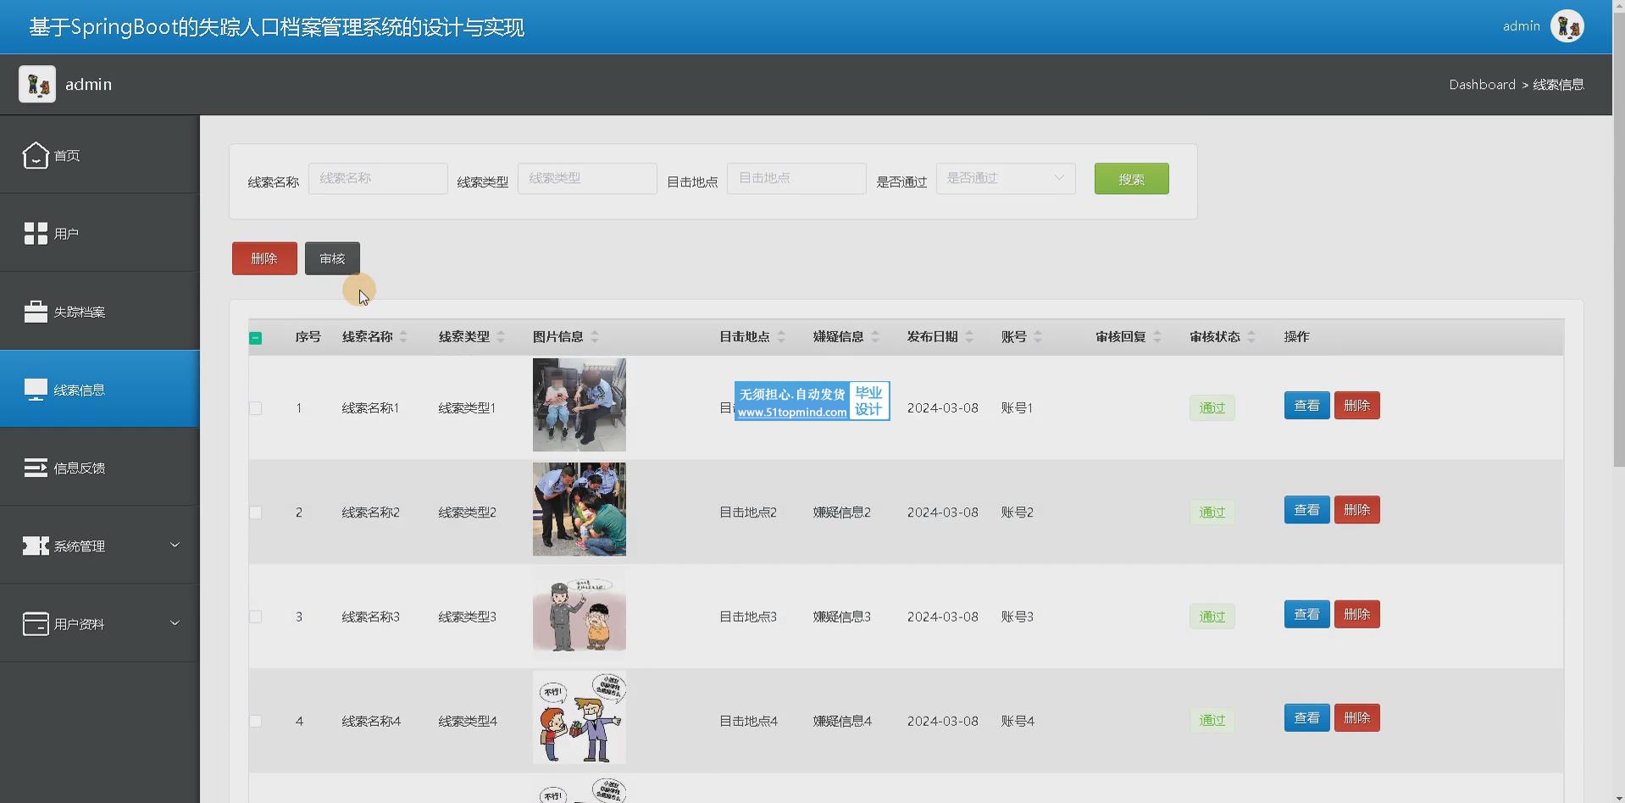Open the 首页 menu item
This screenshot has height=803, width=1625.
pyautogui.click(x=100, y=155)
